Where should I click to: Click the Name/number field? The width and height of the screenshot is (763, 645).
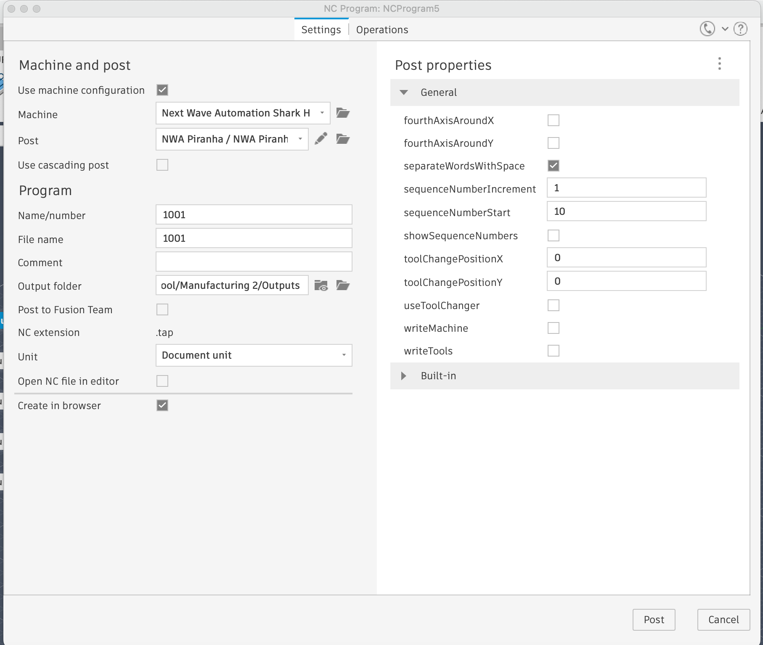254,214
